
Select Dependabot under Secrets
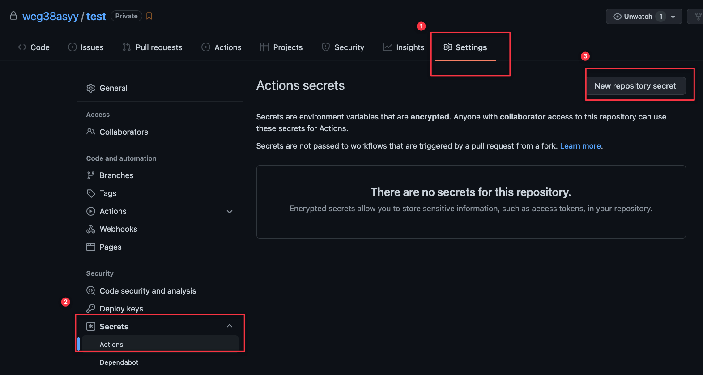pos(119,362)
